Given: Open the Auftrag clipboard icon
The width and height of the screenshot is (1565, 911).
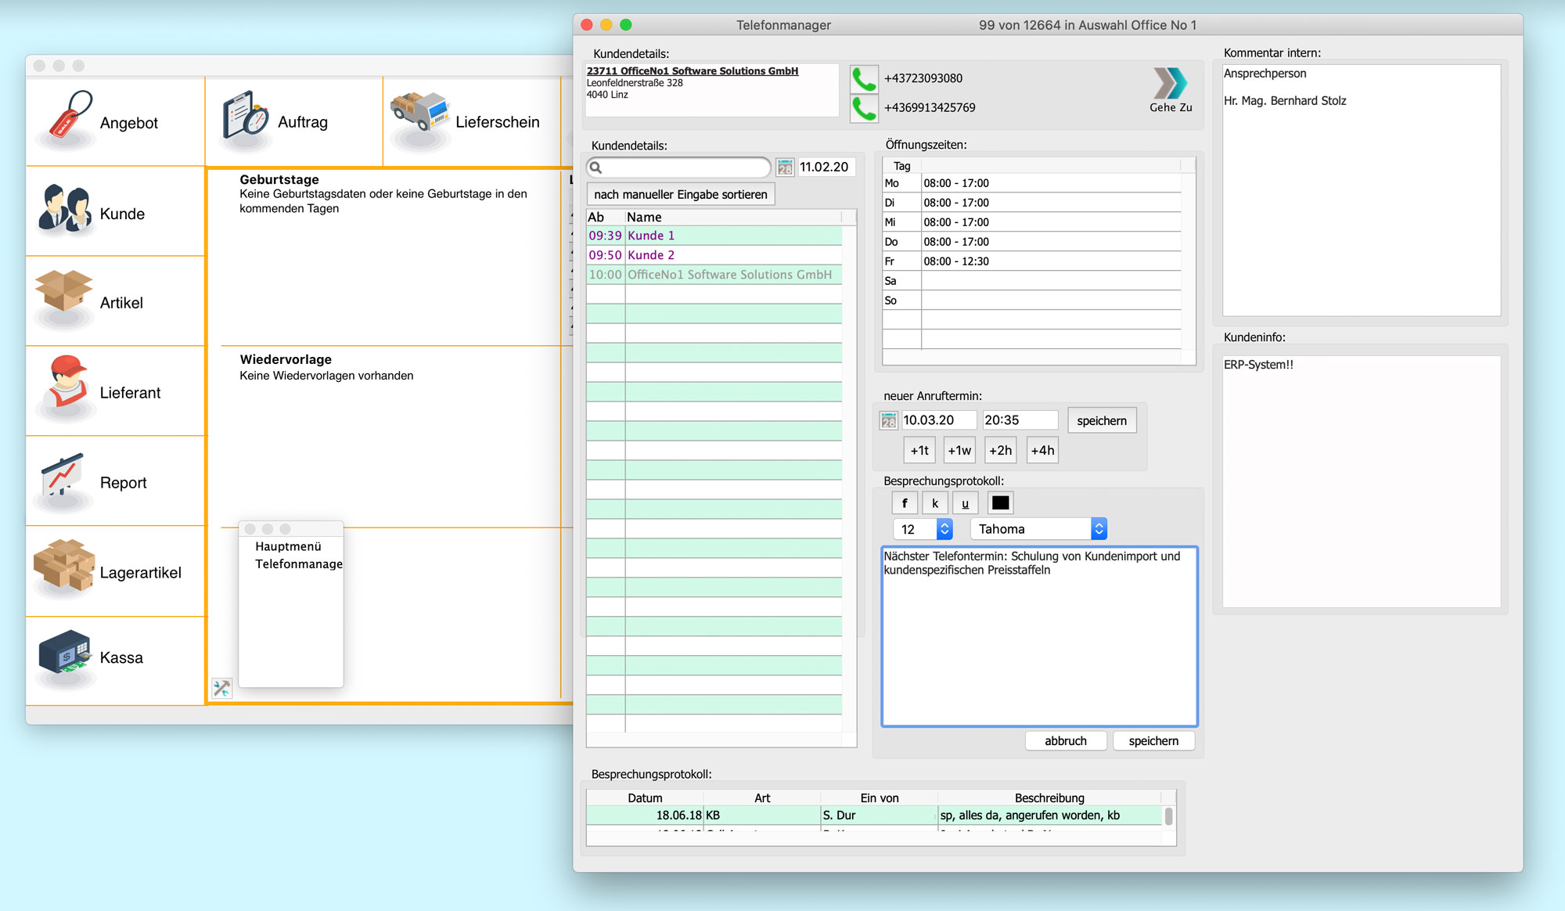Looking at the screenshot, I should coord(246,116).
